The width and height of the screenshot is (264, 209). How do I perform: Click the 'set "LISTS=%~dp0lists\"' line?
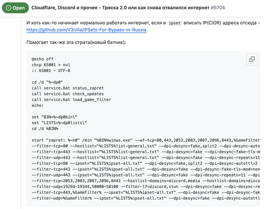pos(59,123)
